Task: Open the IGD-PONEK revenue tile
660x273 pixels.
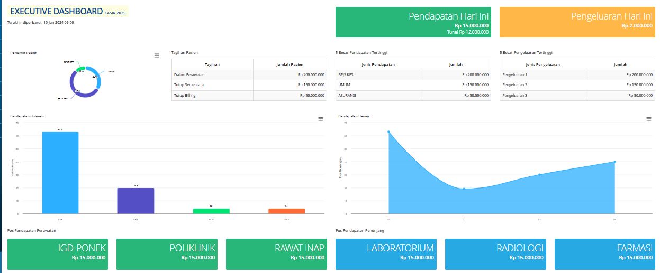Action: (x=58, y=254)
